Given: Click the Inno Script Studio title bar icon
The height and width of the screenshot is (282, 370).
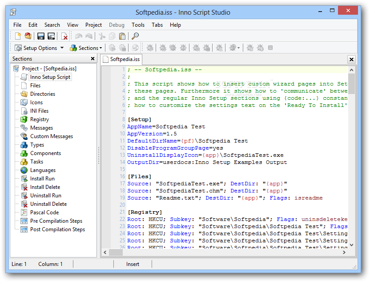Looking at the screenshot, I should coord(13,12).
